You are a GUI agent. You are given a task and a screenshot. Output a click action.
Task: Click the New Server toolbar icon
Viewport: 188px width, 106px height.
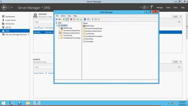coord(93,19)
